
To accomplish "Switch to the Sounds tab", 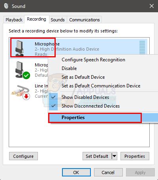I will point(58,20).
